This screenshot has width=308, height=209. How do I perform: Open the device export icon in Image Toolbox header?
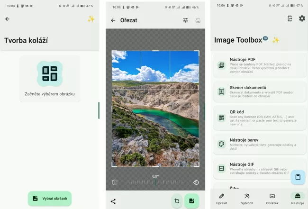[290, 18]
